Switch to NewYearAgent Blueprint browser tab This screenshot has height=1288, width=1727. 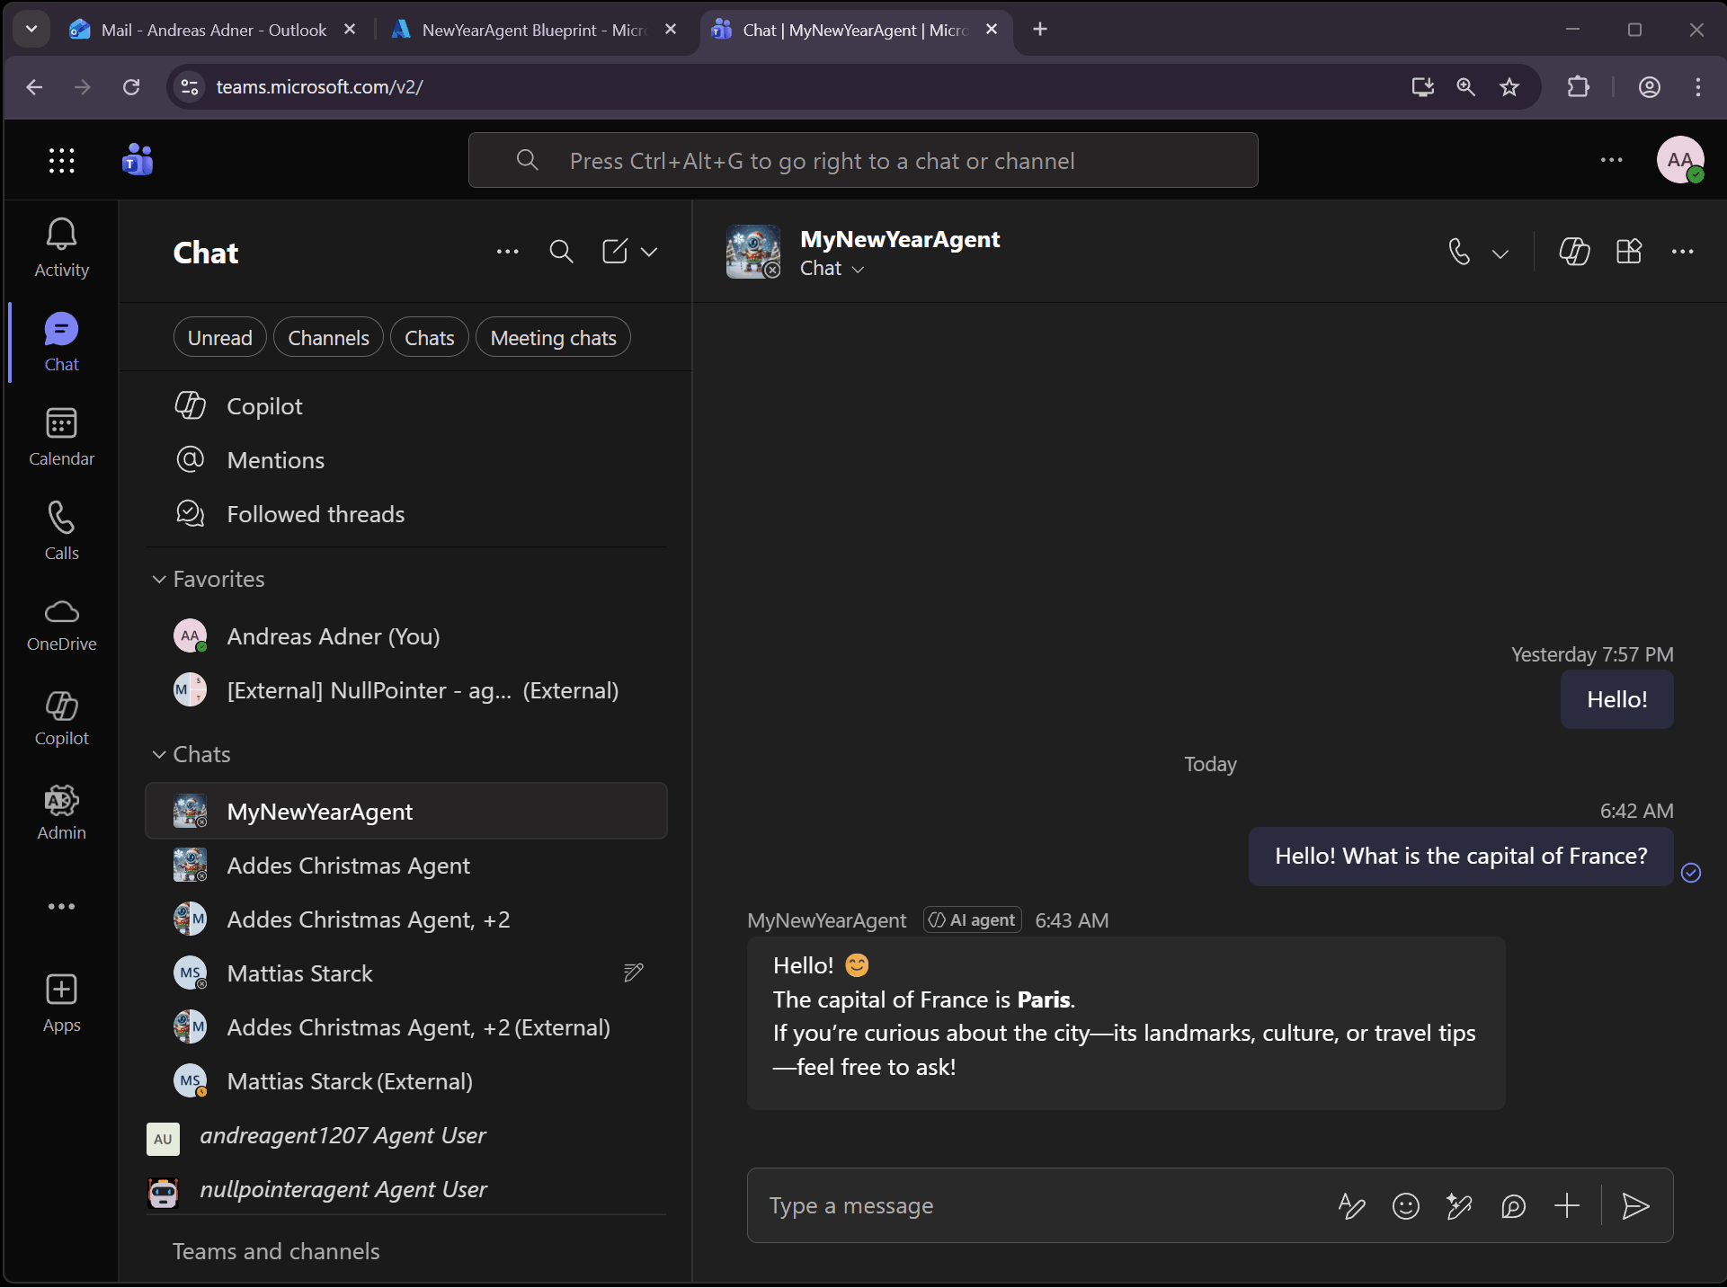point(530,30)
